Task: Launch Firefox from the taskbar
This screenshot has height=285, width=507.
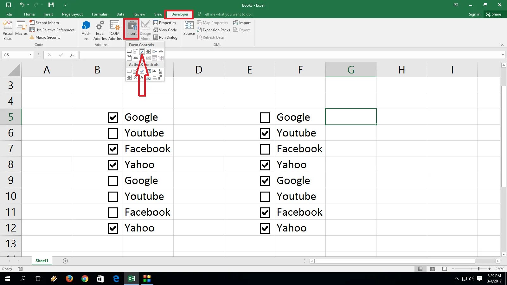Action: (69, 279)
